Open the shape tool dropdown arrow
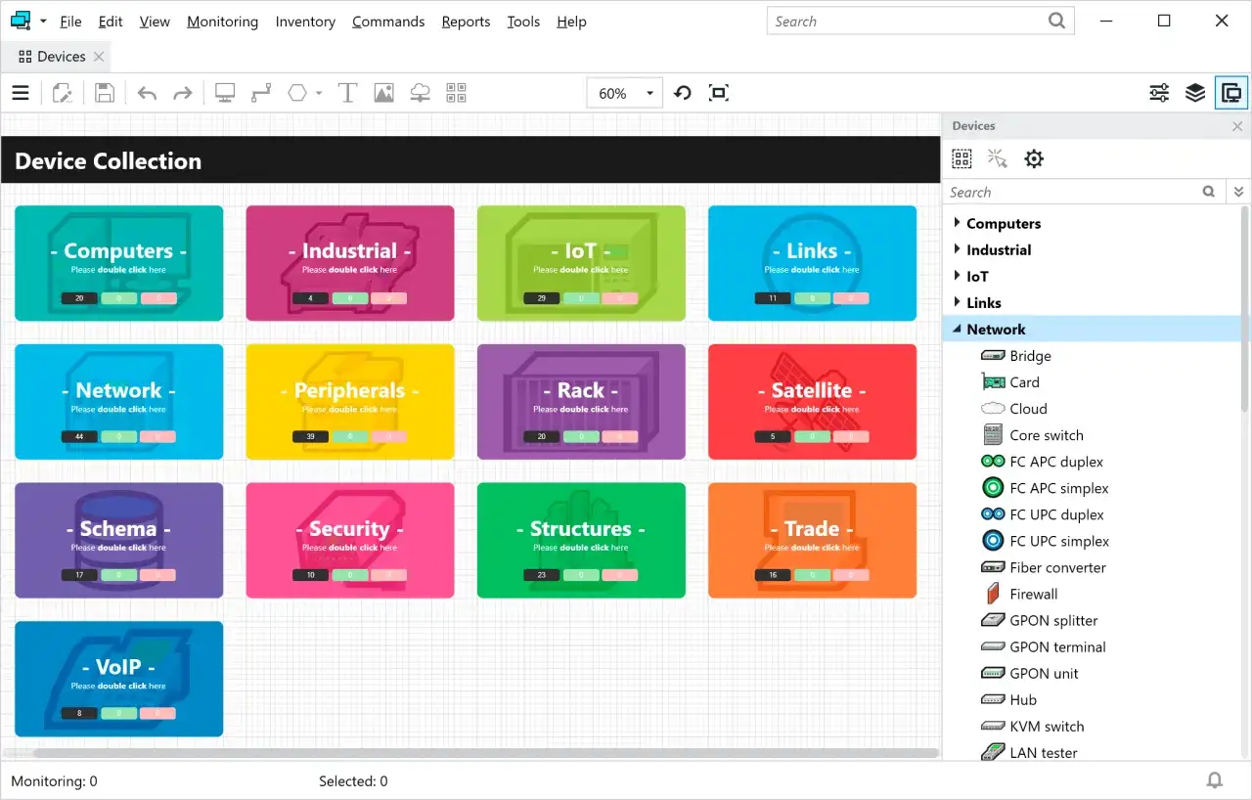The image size is (1252, 800). click(319, 93)
